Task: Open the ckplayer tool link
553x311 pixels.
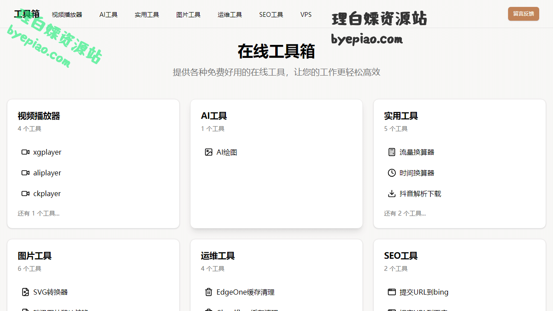Action: click(x=47, y=194)
